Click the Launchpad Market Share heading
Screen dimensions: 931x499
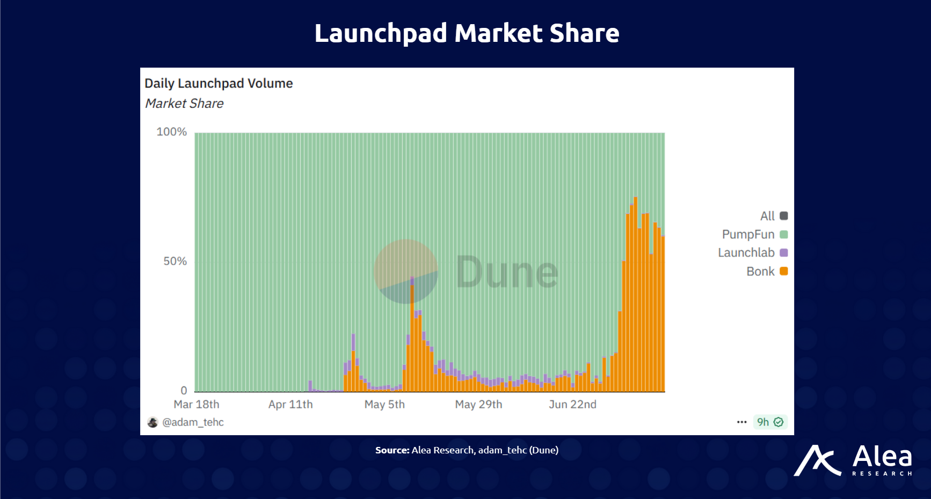coord(467,33)
